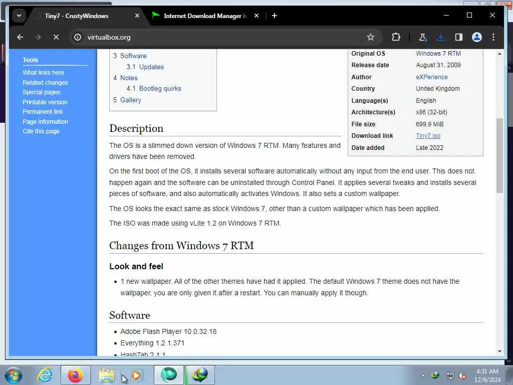This screenshot has height=385, width=513.
Task: Open Printable version link
Action: click(x=45, y=102)
